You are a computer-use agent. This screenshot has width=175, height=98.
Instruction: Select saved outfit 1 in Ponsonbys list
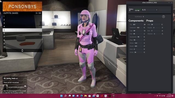[x=22, y=16]
